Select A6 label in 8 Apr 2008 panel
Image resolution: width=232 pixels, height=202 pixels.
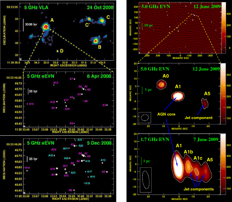click(x=86, y=101)
